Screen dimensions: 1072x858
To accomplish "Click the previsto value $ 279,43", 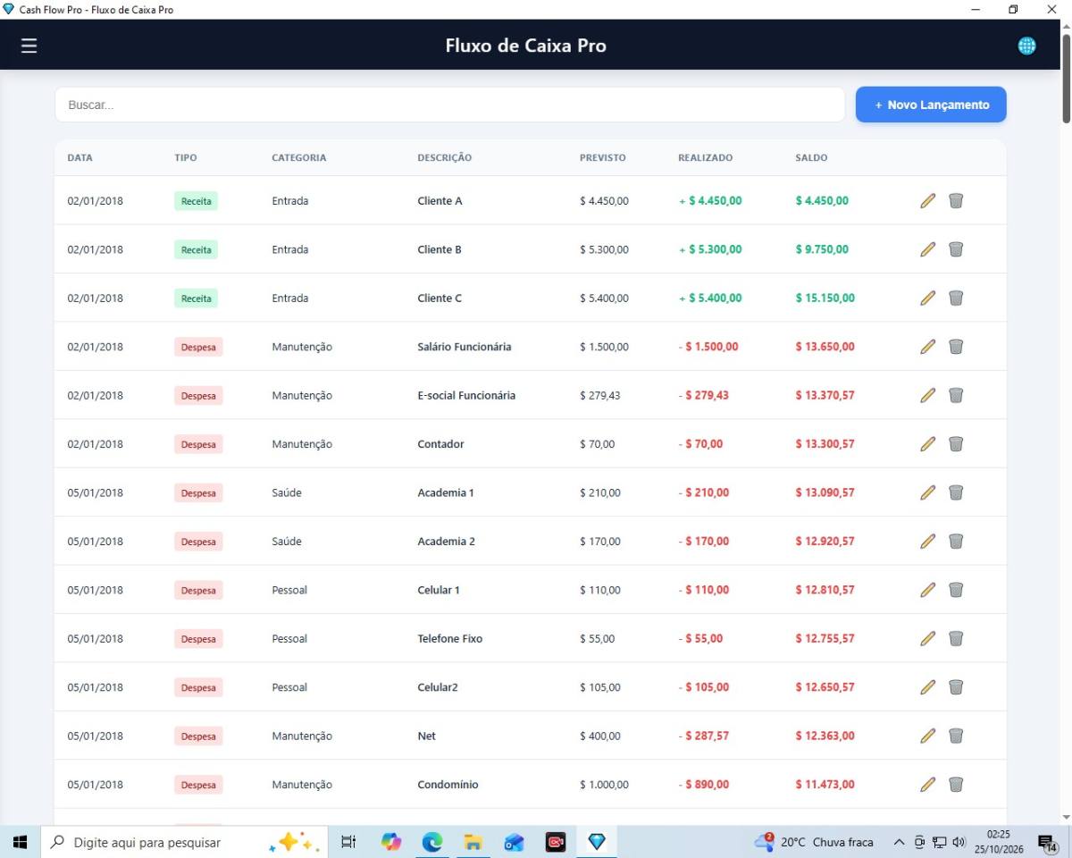I will pyautogui.click(x=599, y=395).
